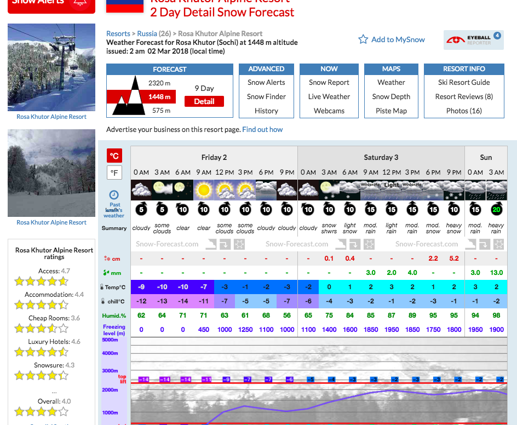Open the Ski Resort Guide link
This screenshot has width=517, height=425.
464,83
